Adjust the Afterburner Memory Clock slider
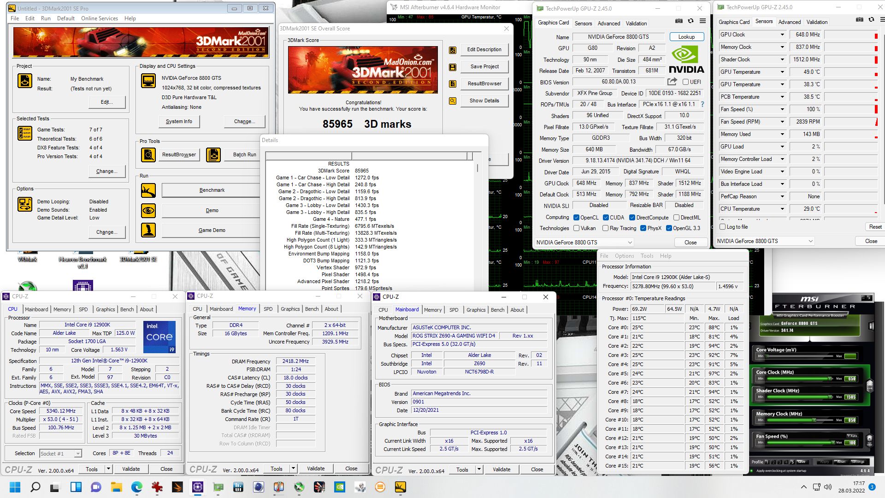Screen dimensions: 885x498 tap(799, 420)
